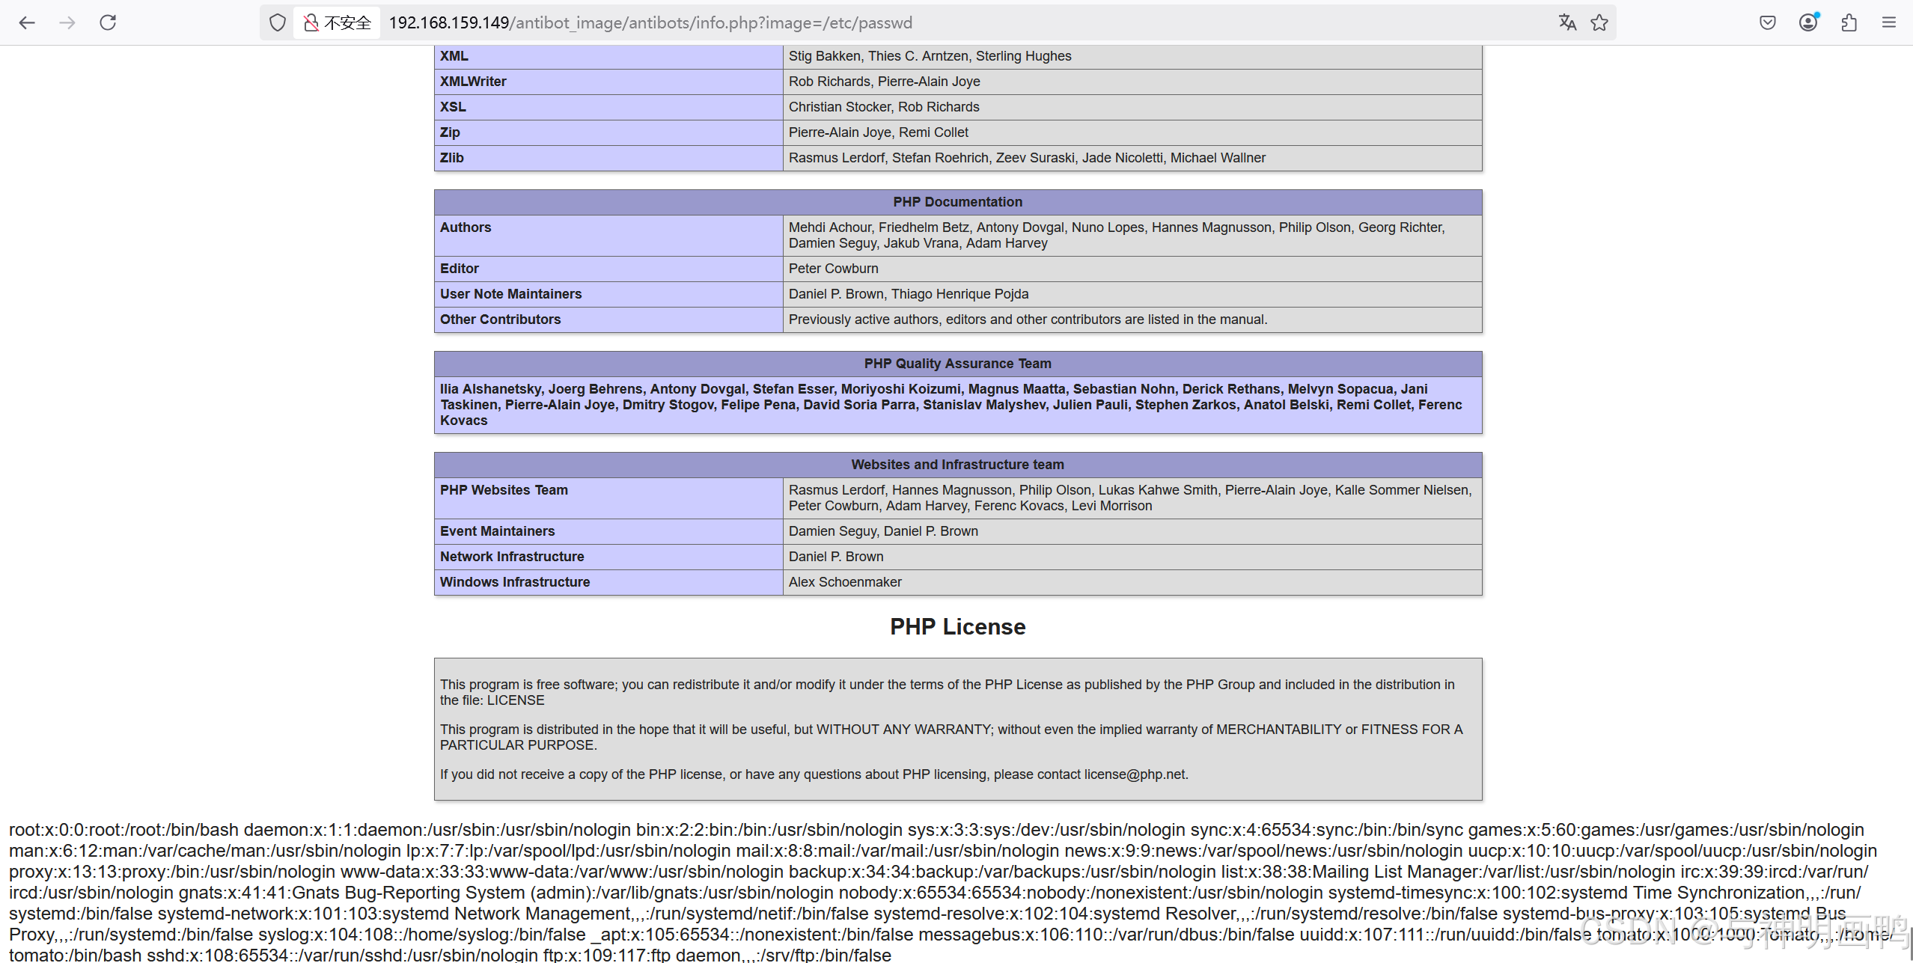Translate this page icon

[1567, 22]
